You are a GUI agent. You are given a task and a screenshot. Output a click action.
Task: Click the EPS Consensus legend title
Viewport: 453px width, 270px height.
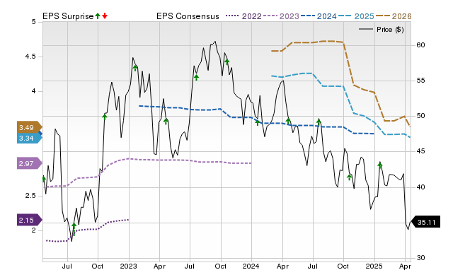point(188,16)
